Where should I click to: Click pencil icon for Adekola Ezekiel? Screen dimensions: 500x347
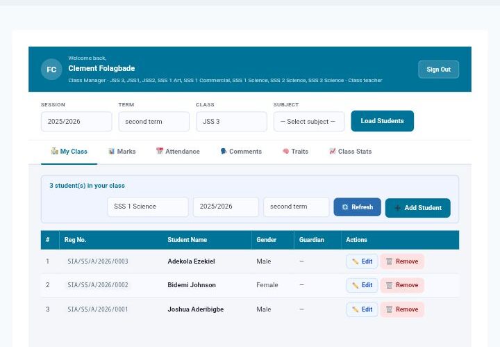click(x=356, y=261)
